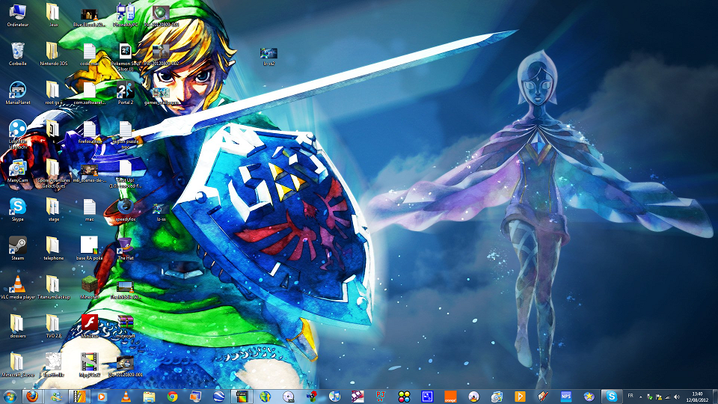The height and width of the screenshot is (404, 718).
Task: Open Firefox from the taskbar
Action: pos(32,397)
